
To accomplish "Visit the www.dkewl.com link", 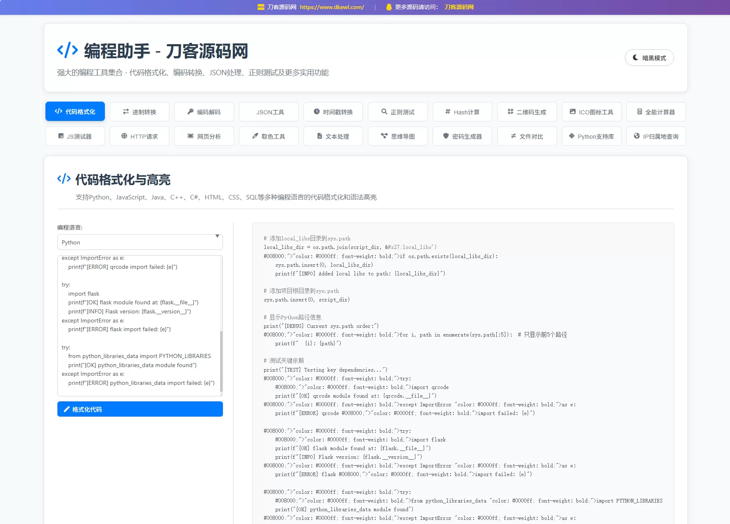I will (x=332, y=7).
